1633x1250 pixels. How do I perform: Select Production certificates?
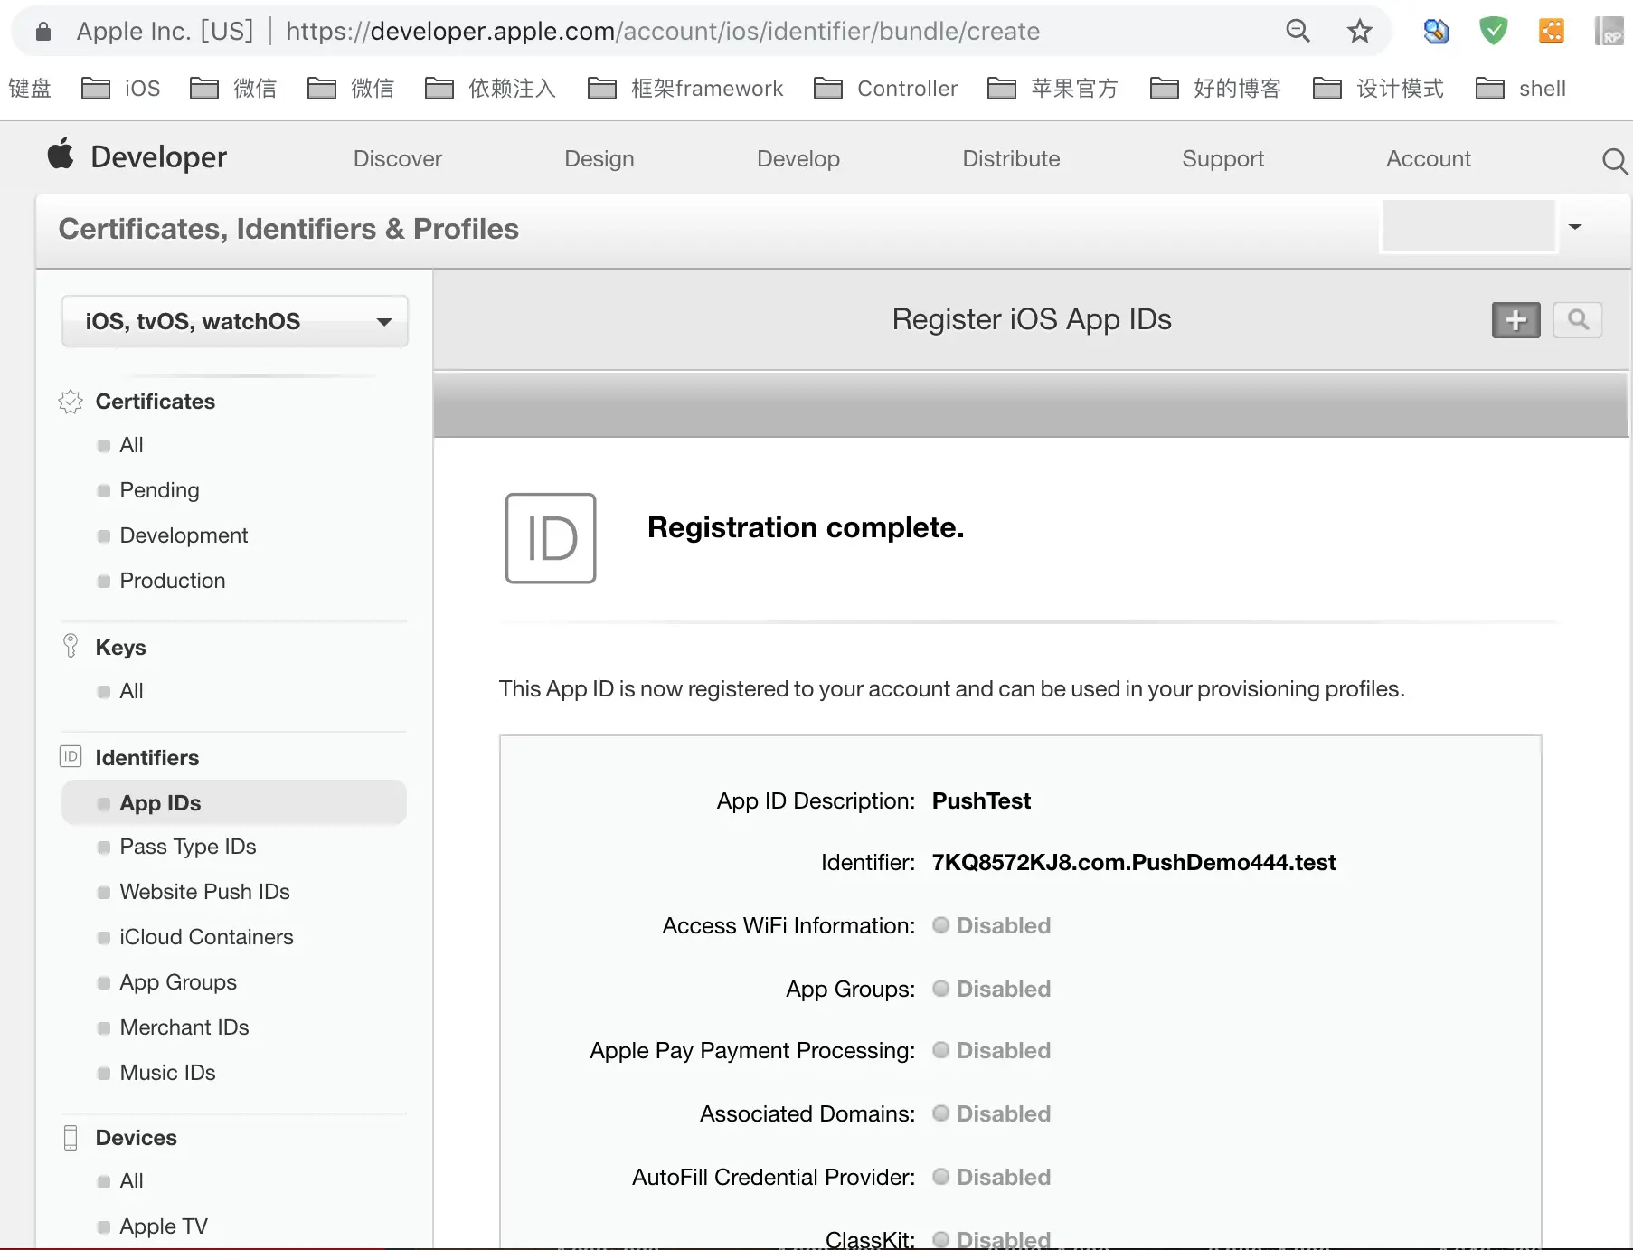coord(173,581)
